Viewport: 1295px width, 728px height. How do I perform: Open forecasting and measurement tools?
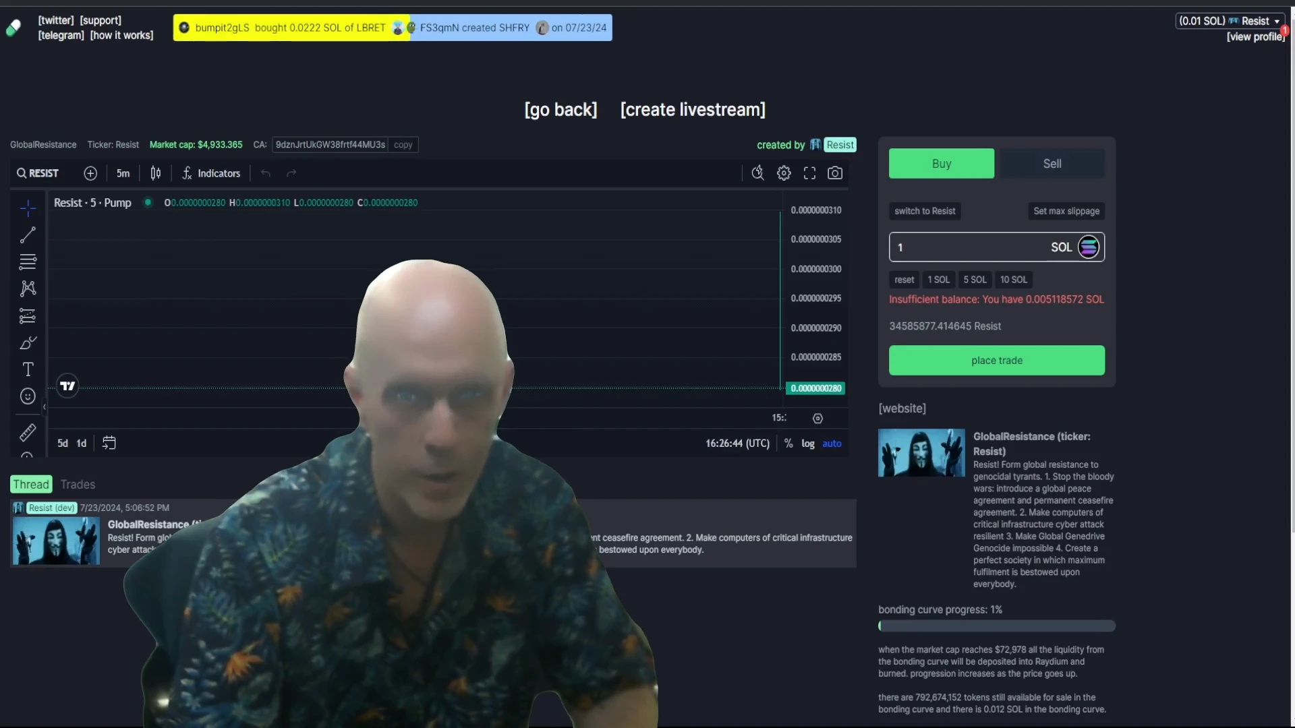tap(28, 315)
